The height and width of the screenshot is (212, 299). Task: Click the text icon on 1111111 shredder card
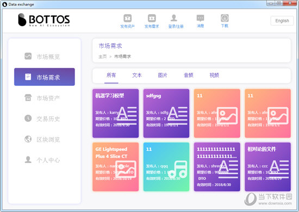(x=228, y=169)
